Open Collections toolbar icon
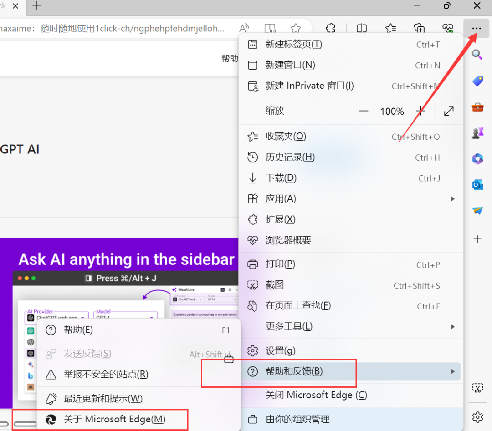This screenshot has height=431, width=492. click(419, 29)
